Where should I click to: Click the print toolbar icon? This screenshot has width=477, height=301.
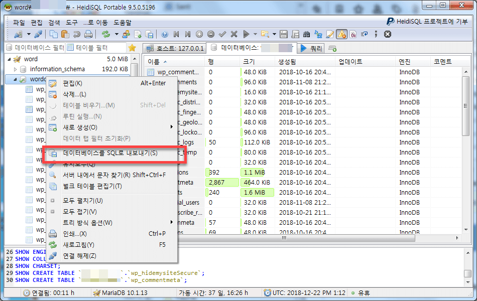click(88, 34)
